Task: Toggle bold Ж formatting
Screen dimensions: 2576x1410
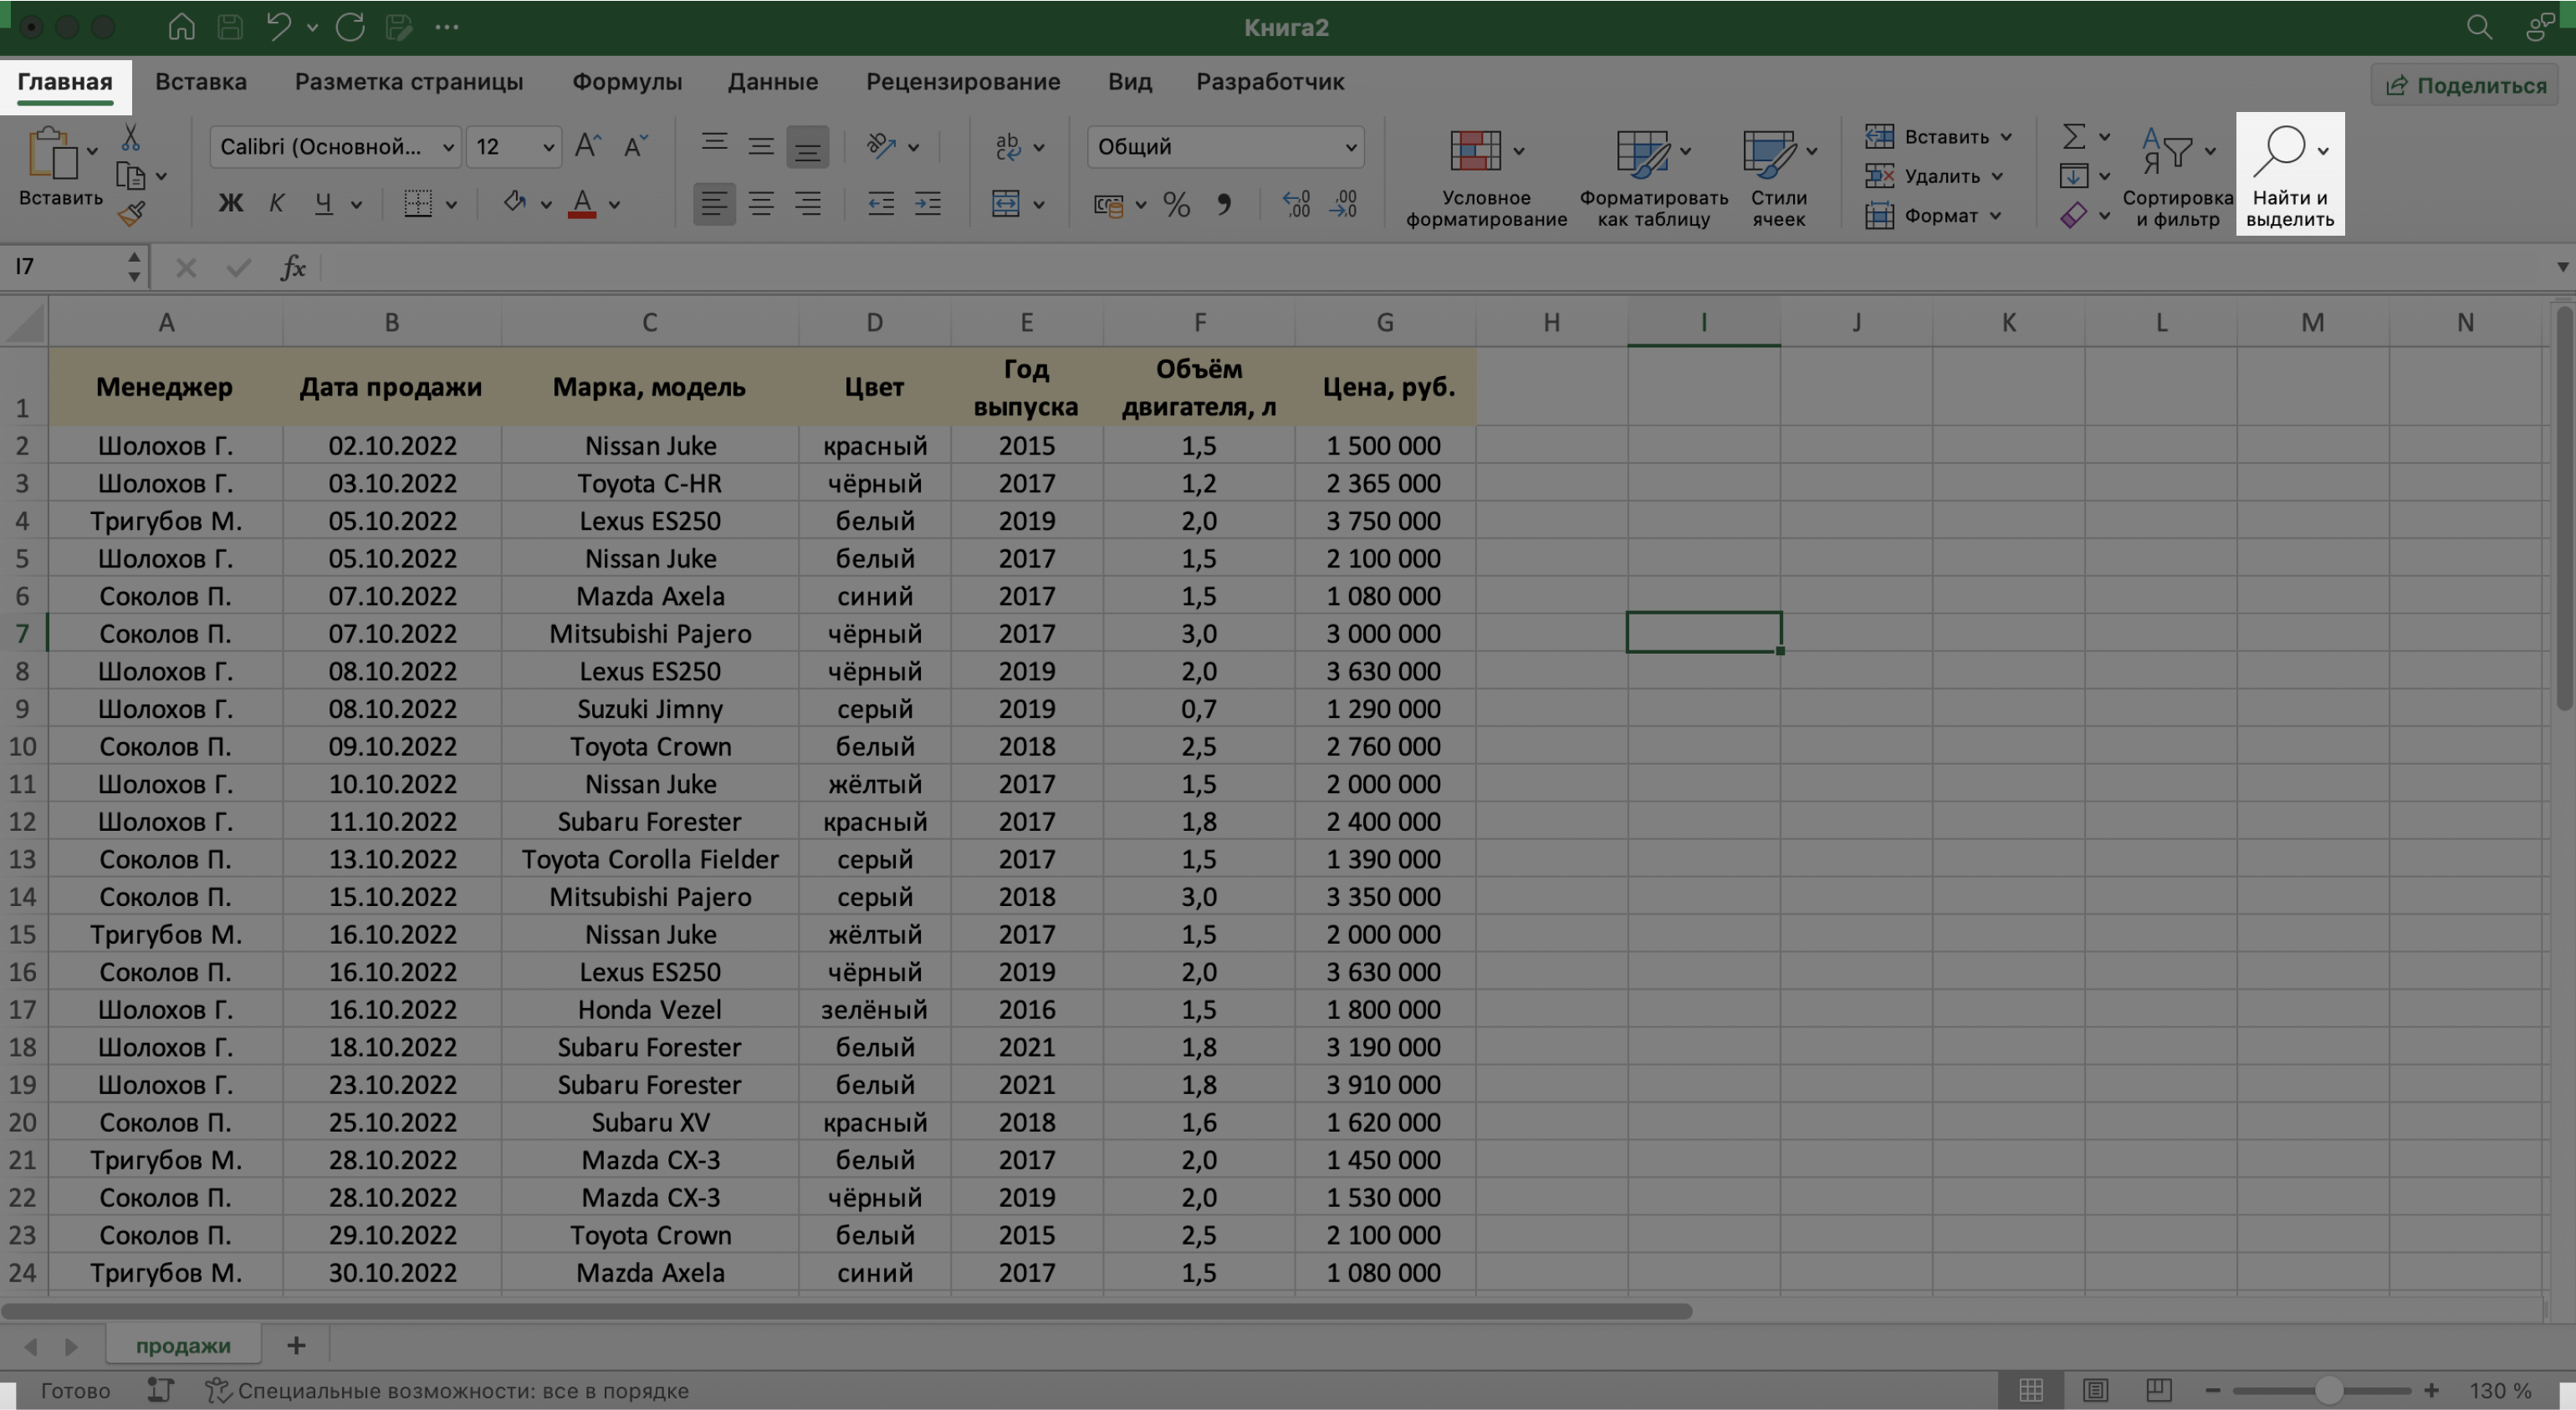Action: pos(230,204)
